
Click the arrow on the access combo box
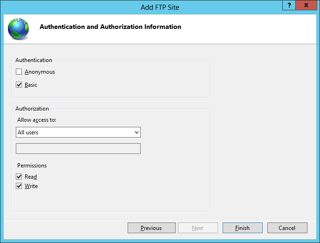pyautogui.click(x=136, y=132)
